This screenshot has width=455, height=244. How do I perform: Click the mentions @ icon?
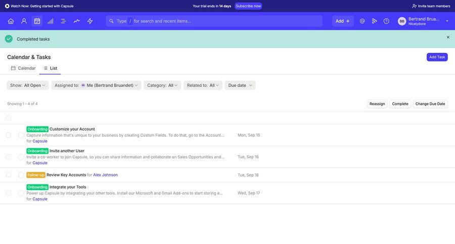click(362, 21)
